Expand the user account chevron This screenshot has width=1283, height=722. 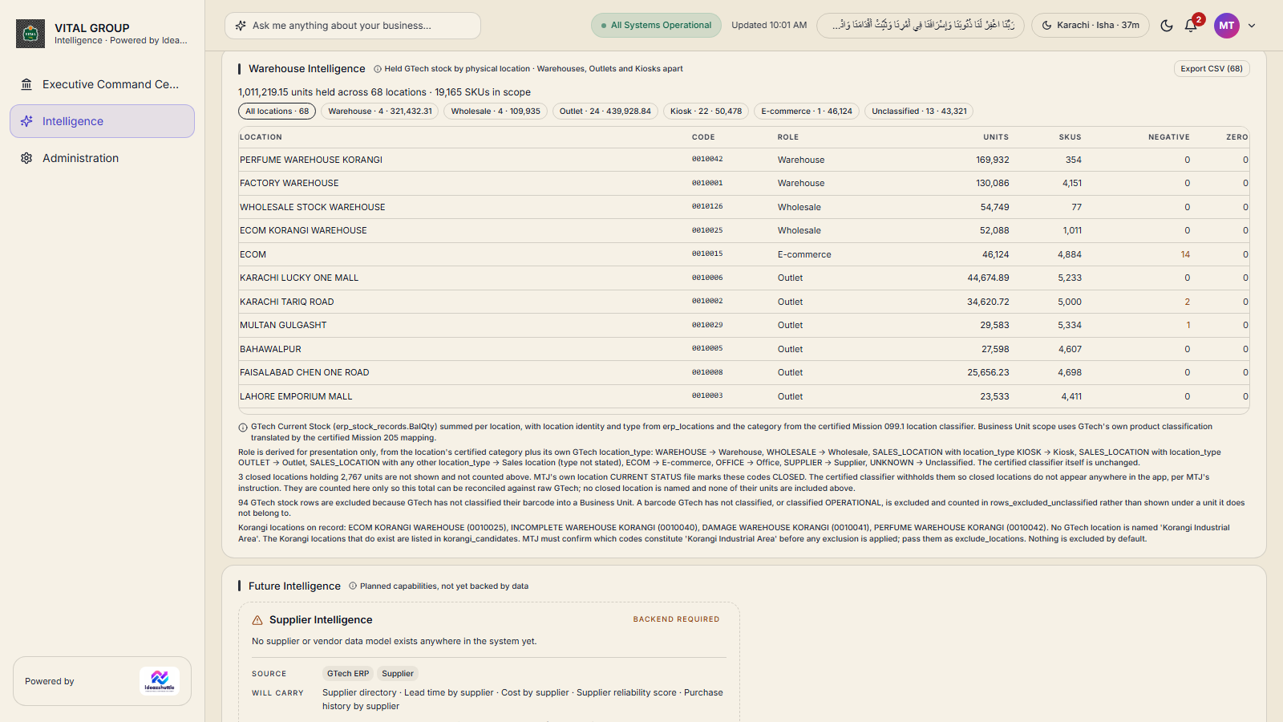[x=1252, y=26]
